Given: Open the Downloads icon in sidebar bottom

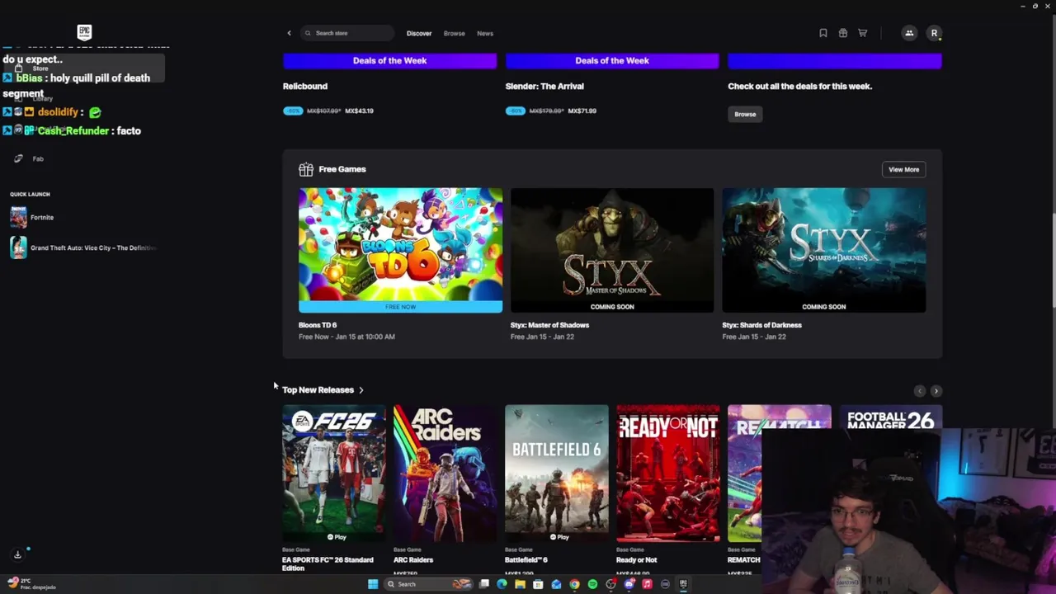Looking at the screenshot, I should [17, 554].
